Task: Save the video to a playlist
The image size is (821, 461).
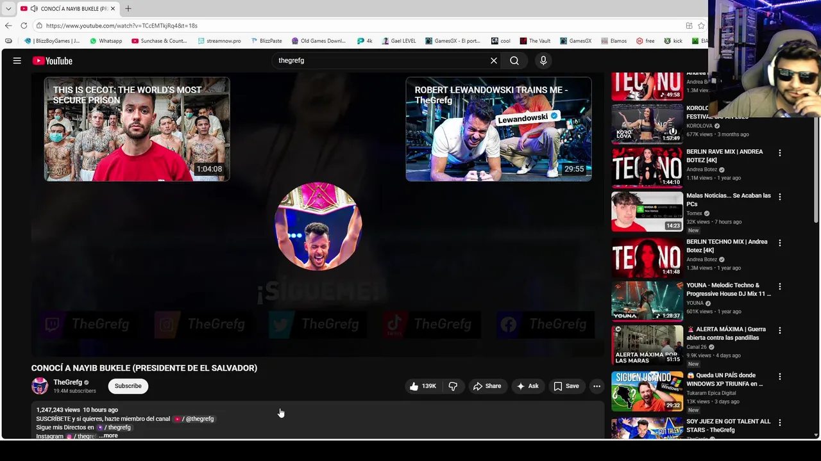Action: pos(566,386)
